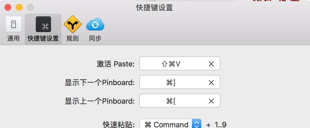Click the blue arrows on Command popup
The height and width of the screenshot is (128, 310).
click(197, 124)
